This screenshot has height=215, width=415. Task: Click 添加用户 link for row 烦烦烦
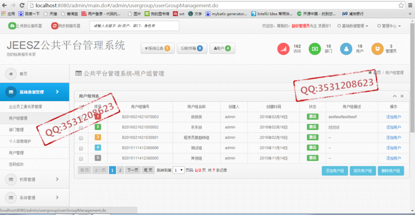point(393,117)
